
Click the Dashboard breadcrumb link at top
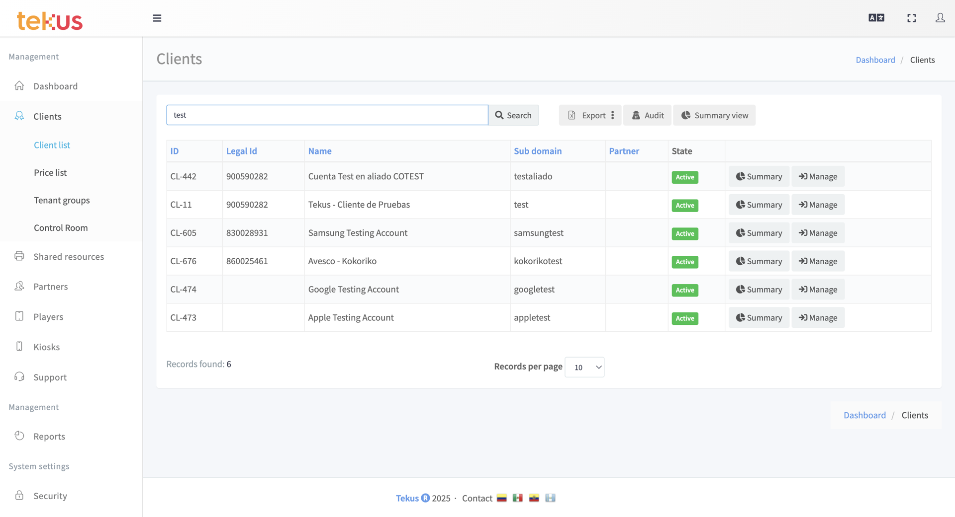(x=875, y=60)
